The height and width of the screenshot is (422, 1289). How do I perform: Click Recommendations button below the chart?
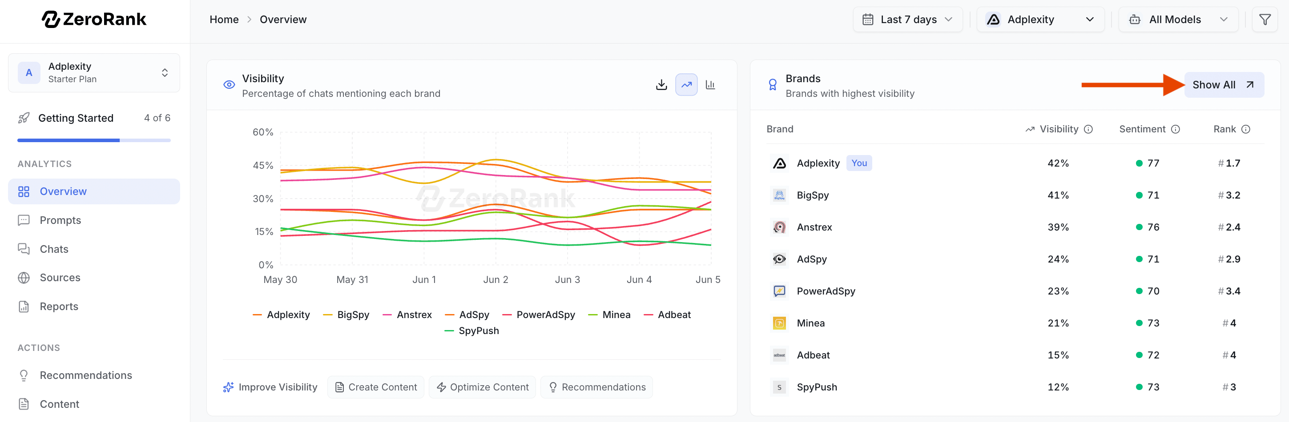pos(596,387)
